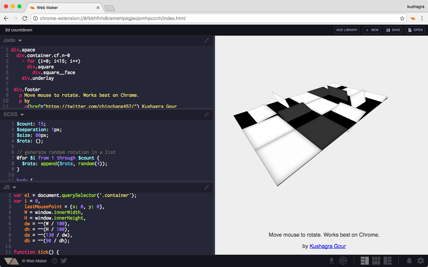Click Add Library button
428x267 pixels.
tap(347, 30)
